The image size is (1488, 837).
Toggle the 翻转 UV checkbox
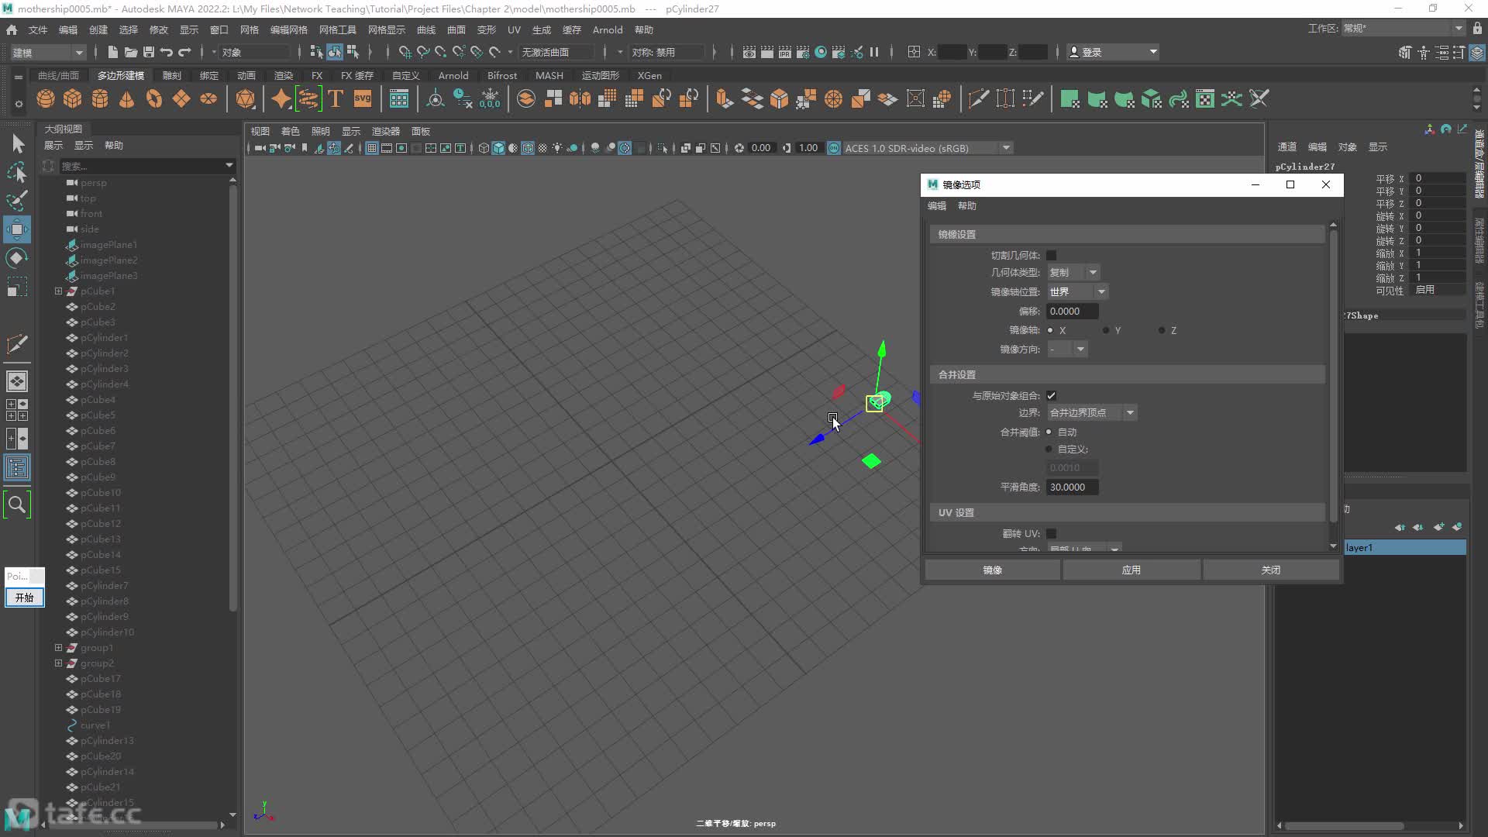(x=1052, y=533)
